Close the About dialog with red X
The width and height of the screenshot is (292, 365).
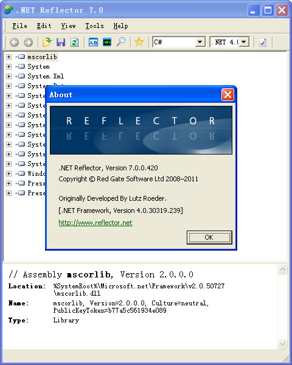click(228, 95)
